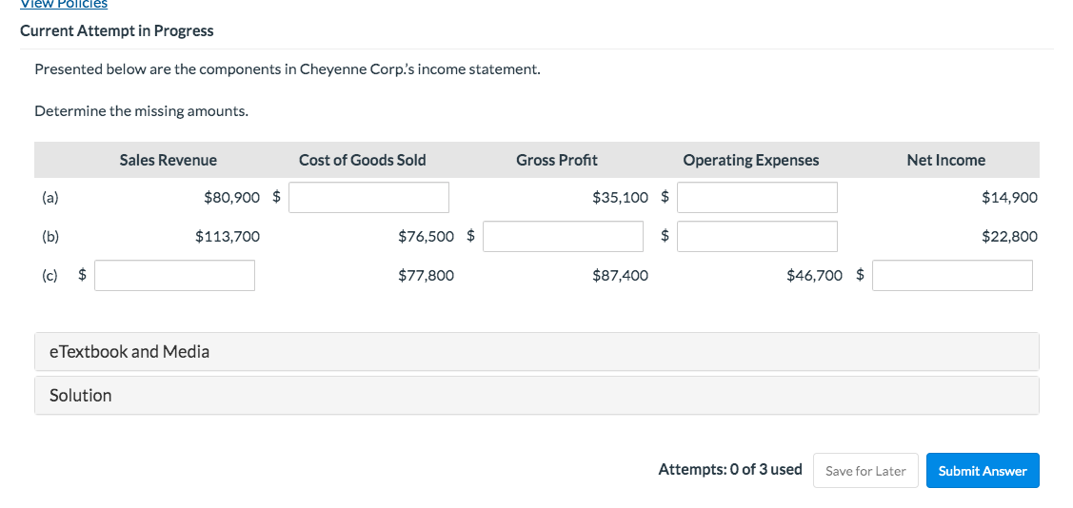Select the $22,800 net income value

point(1009,237)
